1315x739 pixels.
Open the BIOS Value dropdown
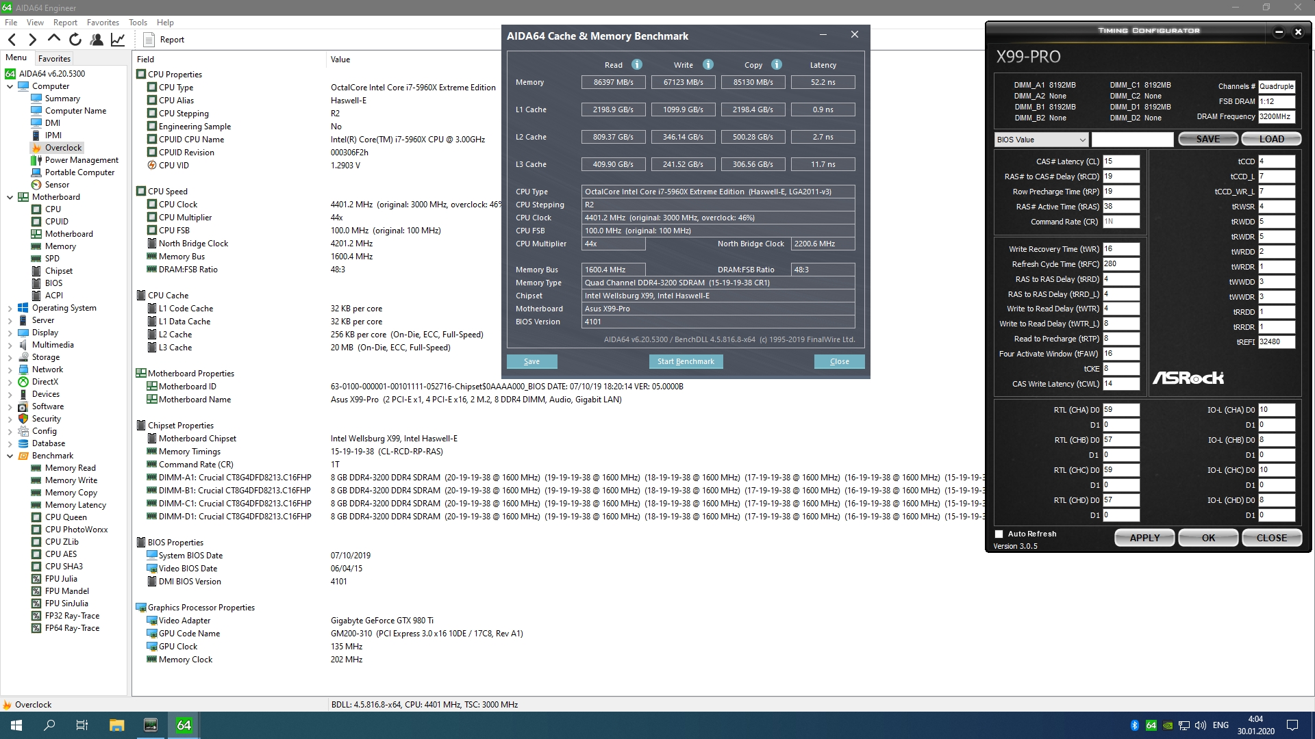[1041, 140]
